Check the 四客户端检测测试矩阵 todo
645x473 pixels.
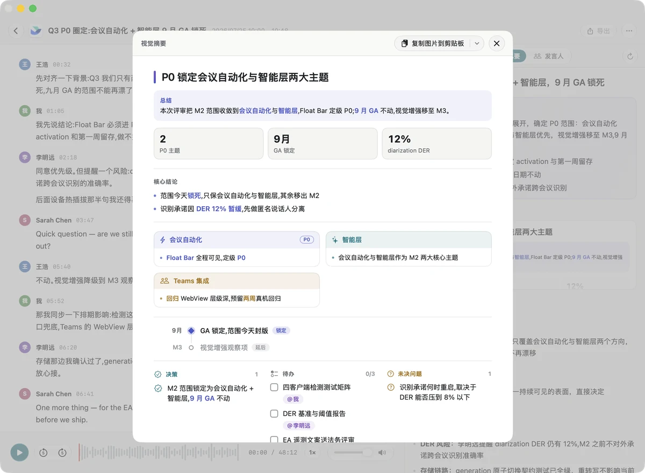274,387
